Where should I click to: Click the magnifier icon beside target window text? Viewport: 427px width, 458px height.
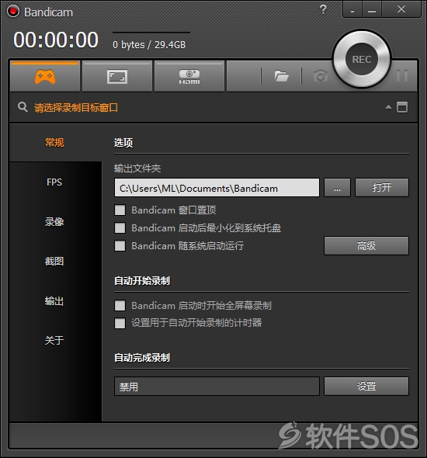[x=23, y=107]
